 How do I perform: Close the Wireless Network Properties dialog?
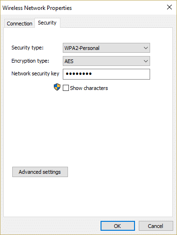click(x=169, y=7)
